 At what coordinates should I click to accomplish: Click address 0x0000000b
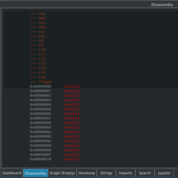click(x=41, y=136)
